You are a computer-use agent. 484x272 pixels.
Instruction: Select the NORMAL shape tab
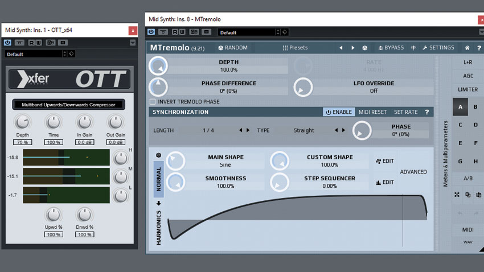pyautogui.click(x=159, y=179)
